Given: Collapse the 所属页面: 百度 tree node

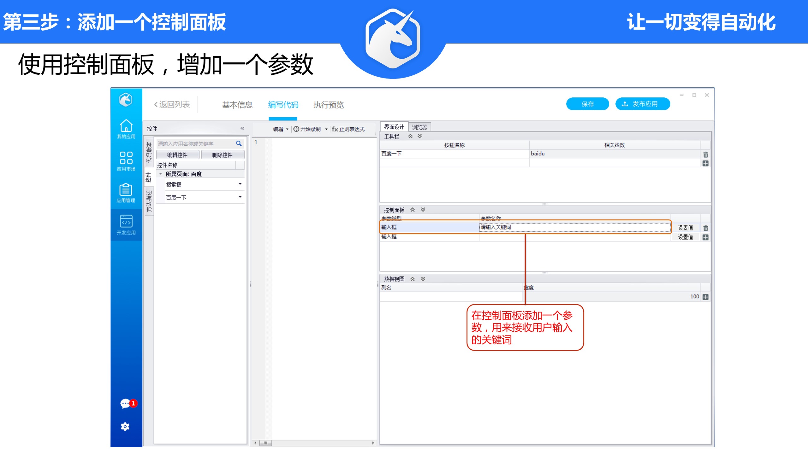Looking at the screenshot, I should coord(161,174).
